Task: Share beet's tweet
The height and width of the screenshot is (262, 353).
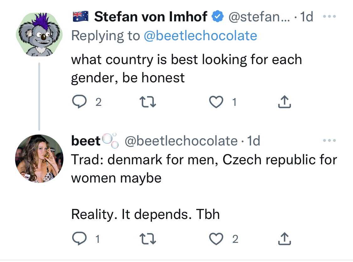Action: [284, 238]
